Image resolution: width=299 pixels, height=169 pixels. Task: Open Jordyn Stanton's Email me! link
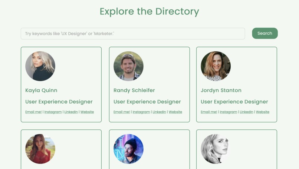click(x=209, y=112)
